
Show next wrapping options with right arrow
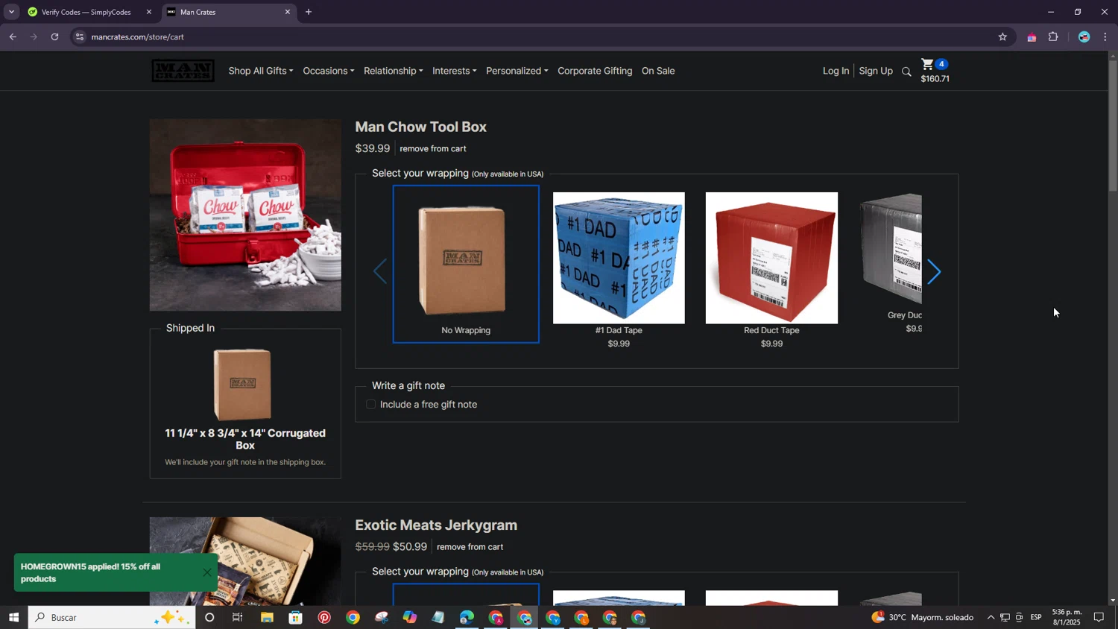(x=934, y=271)
